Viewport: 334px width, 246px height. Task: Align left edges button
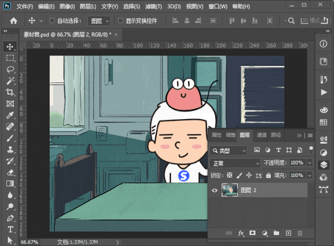pyautogui.click(x=175, y=21)
